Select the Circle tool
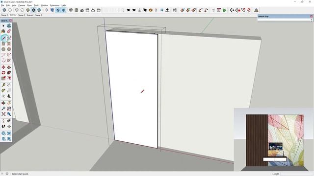 pyautogui.click(x=3, y=49)
